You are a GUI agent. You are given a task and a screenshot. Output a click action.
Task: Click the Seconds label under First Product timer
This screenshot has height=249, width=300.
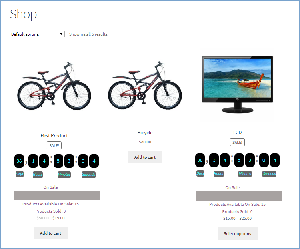[88, 174]
